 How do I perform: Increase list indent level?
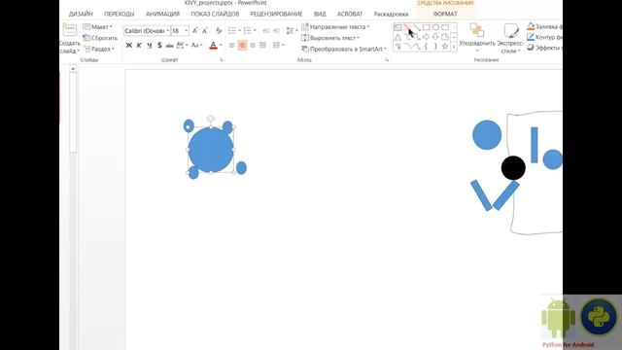[276, 30]
